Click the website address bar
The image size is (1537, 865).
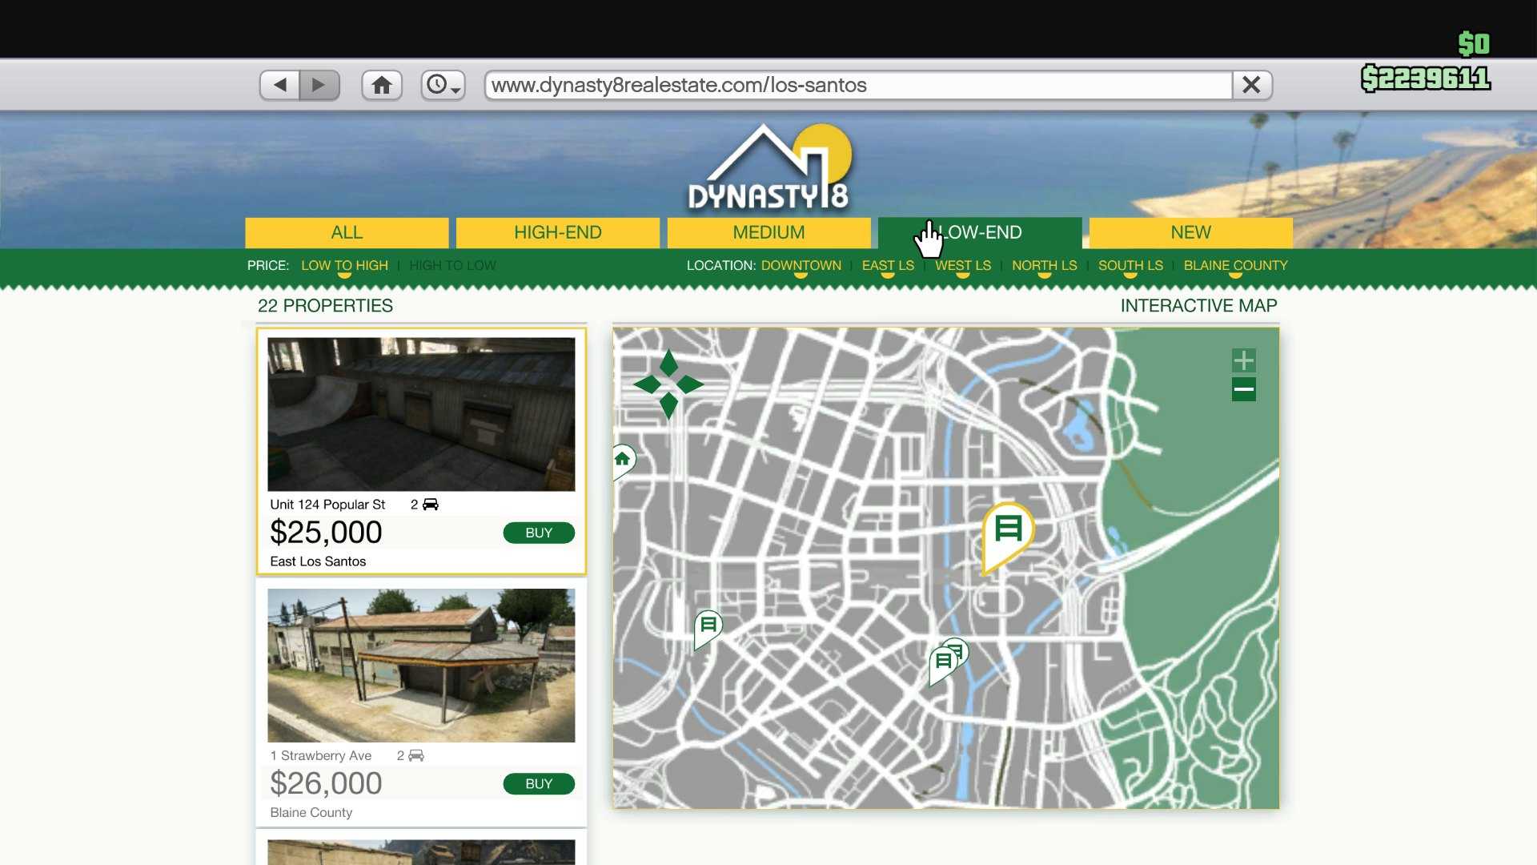(858, 85)
